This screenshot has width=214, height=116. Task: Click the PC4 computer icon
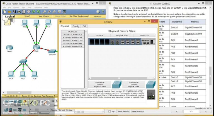click(11, 74)
